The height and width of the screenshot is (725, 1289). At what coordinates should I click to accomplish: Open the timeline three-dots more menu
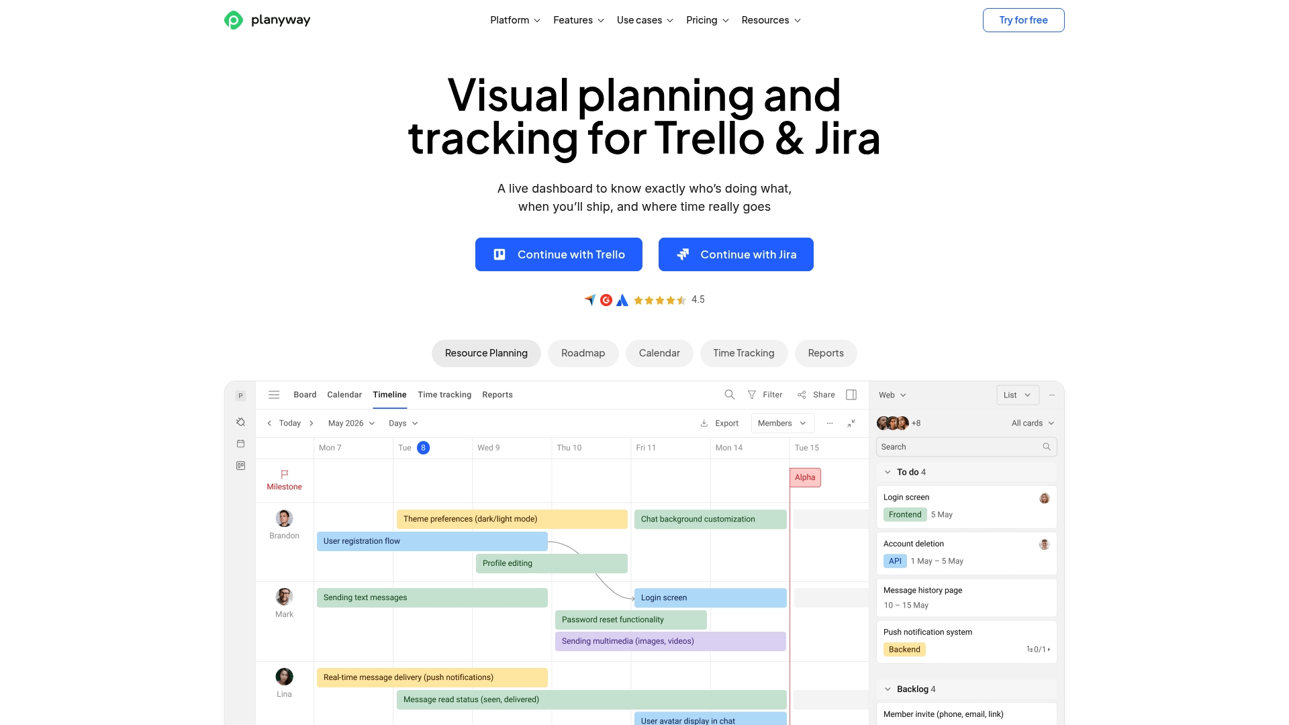[x=830, y=424]
